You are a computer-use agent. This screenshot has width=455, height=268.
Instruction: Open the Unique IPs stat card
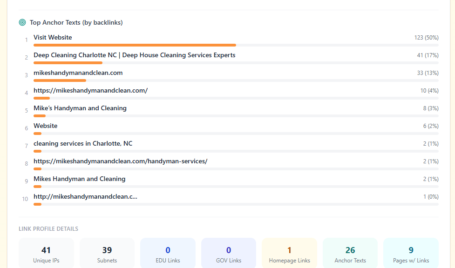click(x=46, y=254)
